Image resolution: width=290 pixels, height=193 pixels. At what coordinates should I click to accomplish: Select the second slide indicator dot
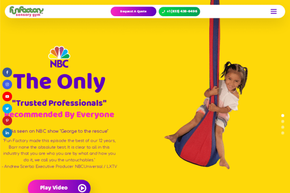click(x=282, y=121)
